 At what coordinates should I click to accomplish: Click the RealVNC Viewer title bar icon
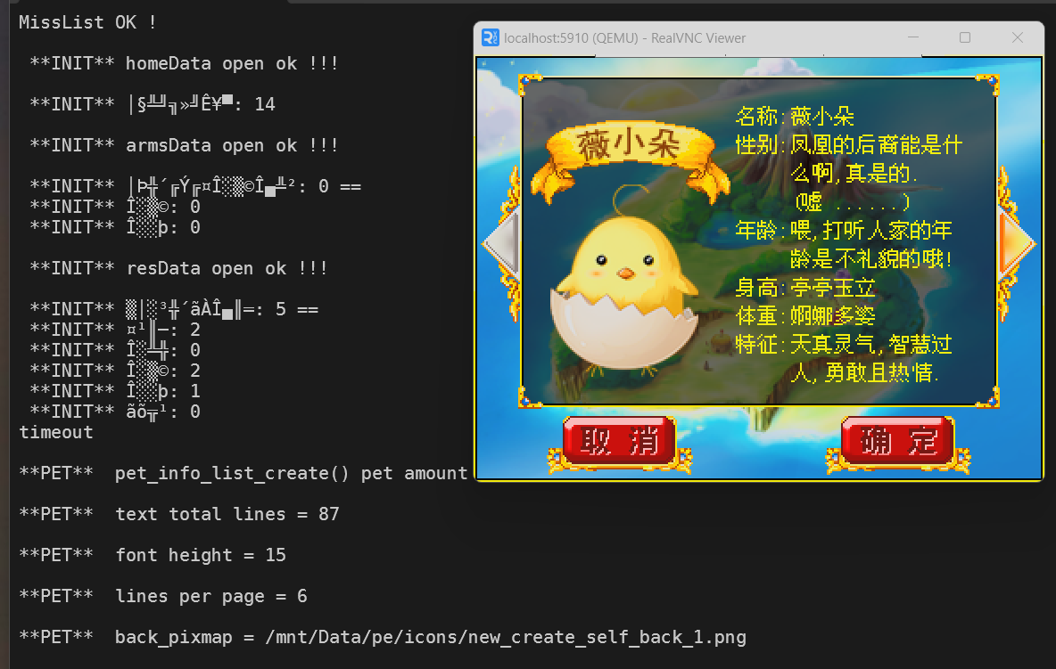coord(491,37)
